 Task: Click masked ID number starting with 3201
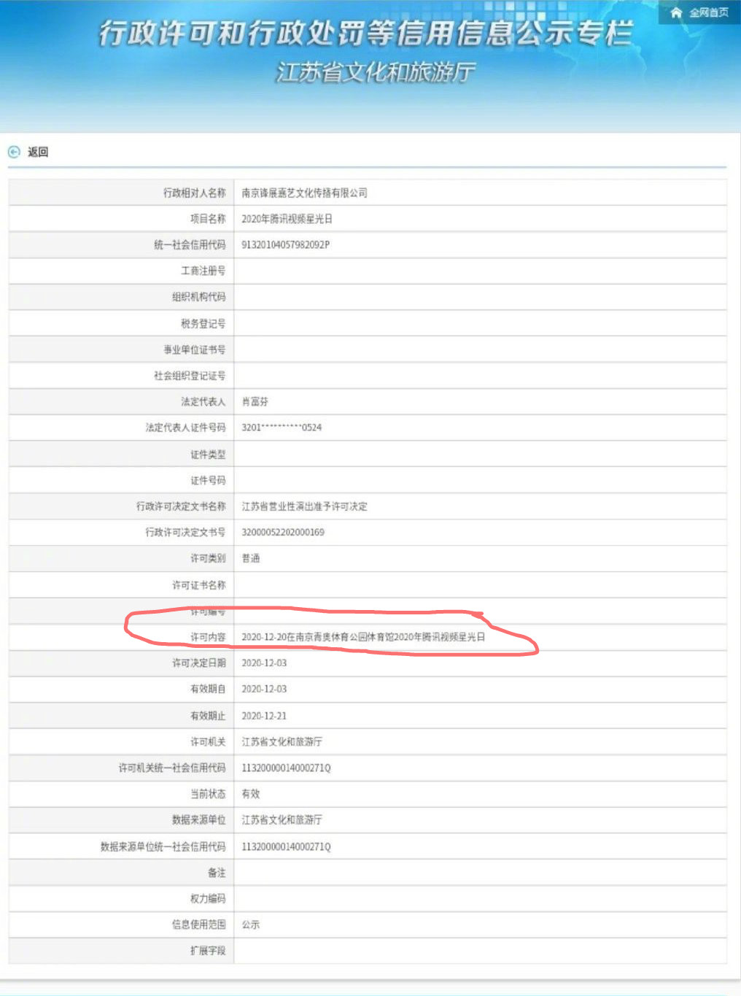(x=281, y=428)
